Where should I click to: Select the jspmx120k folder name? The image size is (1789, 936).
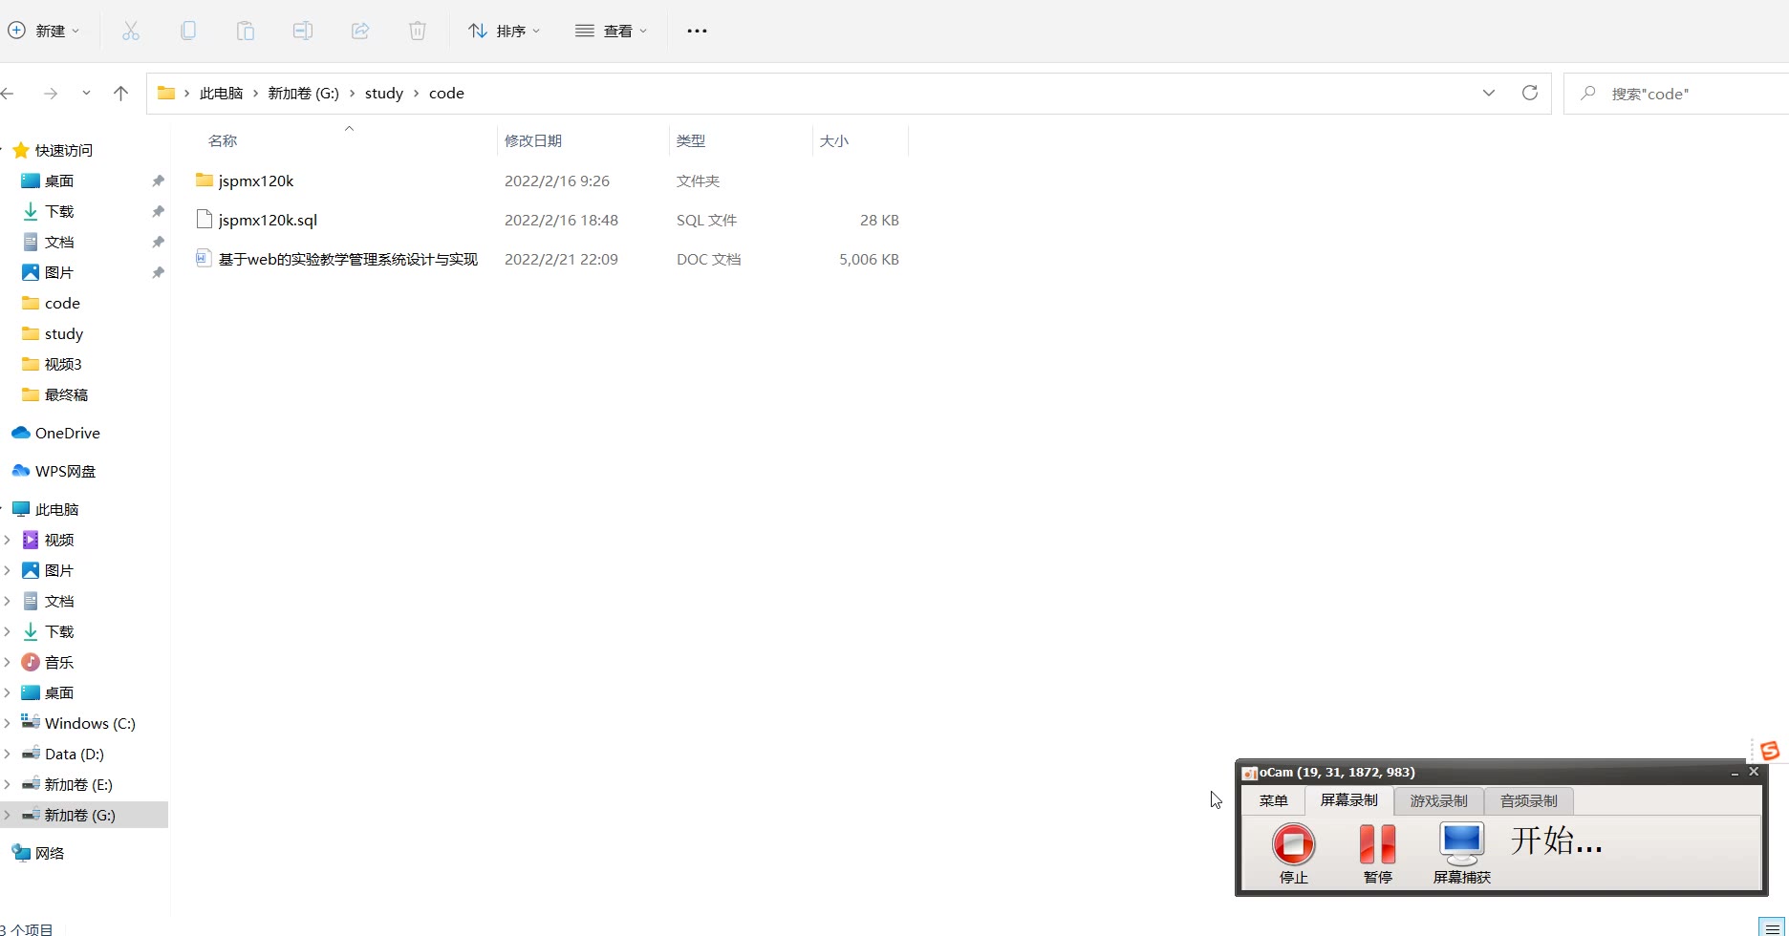(x=256, y=181)
